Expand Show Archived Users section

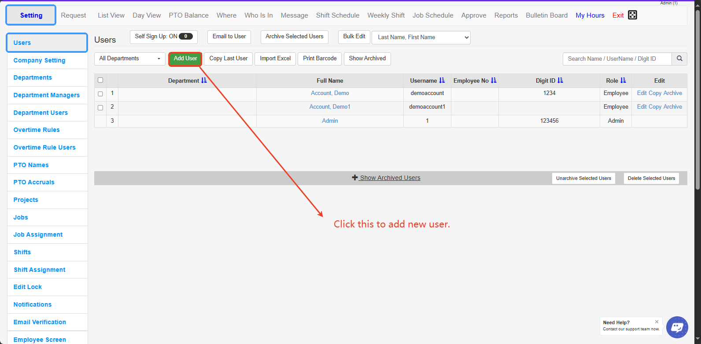386,178
